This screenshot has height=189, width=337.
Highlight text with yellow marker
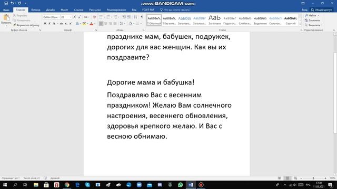[x=84, y=24]
